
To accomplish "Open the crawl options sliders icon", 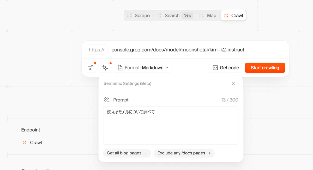I will pos(91,68).
